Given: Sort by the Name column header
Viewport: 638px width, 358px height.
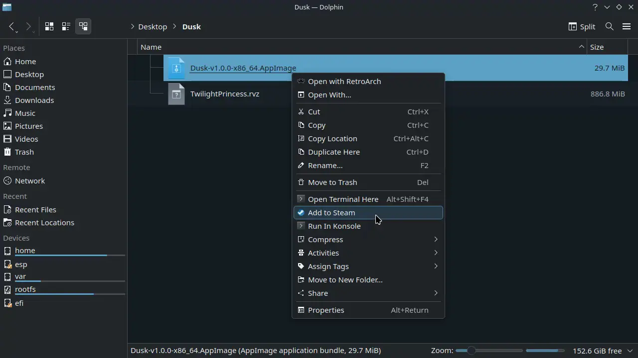Looking at the screenshot, I should pos(362,47).
